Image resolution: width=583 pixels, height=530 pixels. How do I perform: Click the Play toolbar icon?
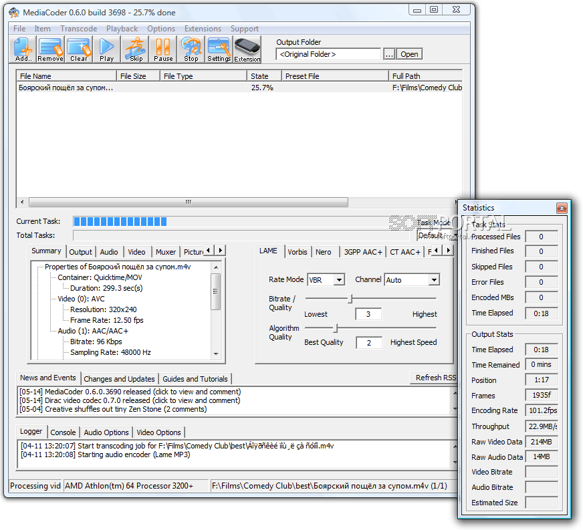(107, 49)
